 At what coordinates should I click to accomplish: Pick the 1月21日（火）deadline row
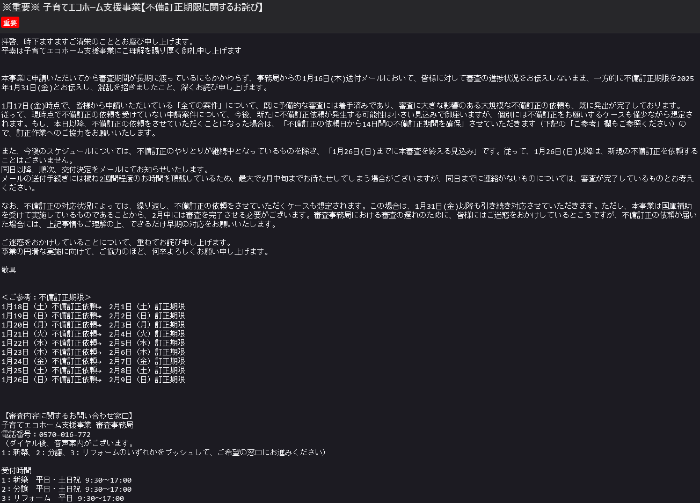click(93, 334)
